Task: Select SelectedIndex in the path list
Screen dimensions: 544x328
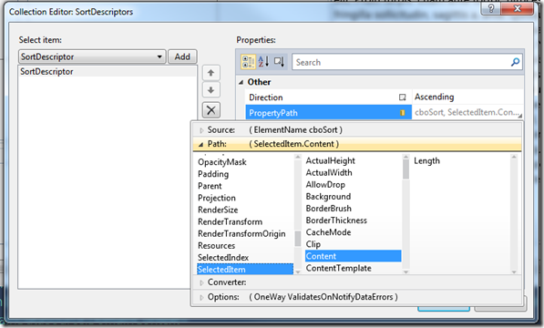Action: 223,258
